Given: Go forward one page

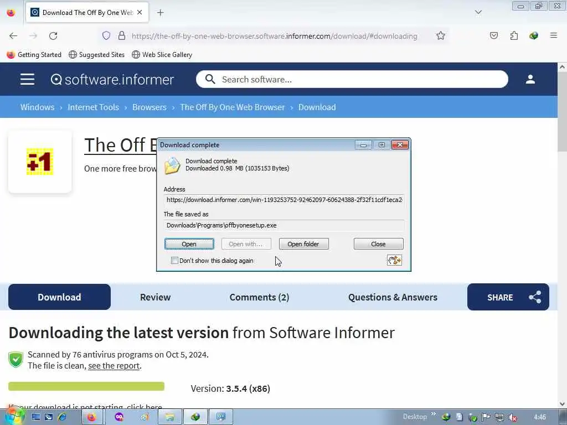Looking at the screenshot, I should (x=33, y=36).
